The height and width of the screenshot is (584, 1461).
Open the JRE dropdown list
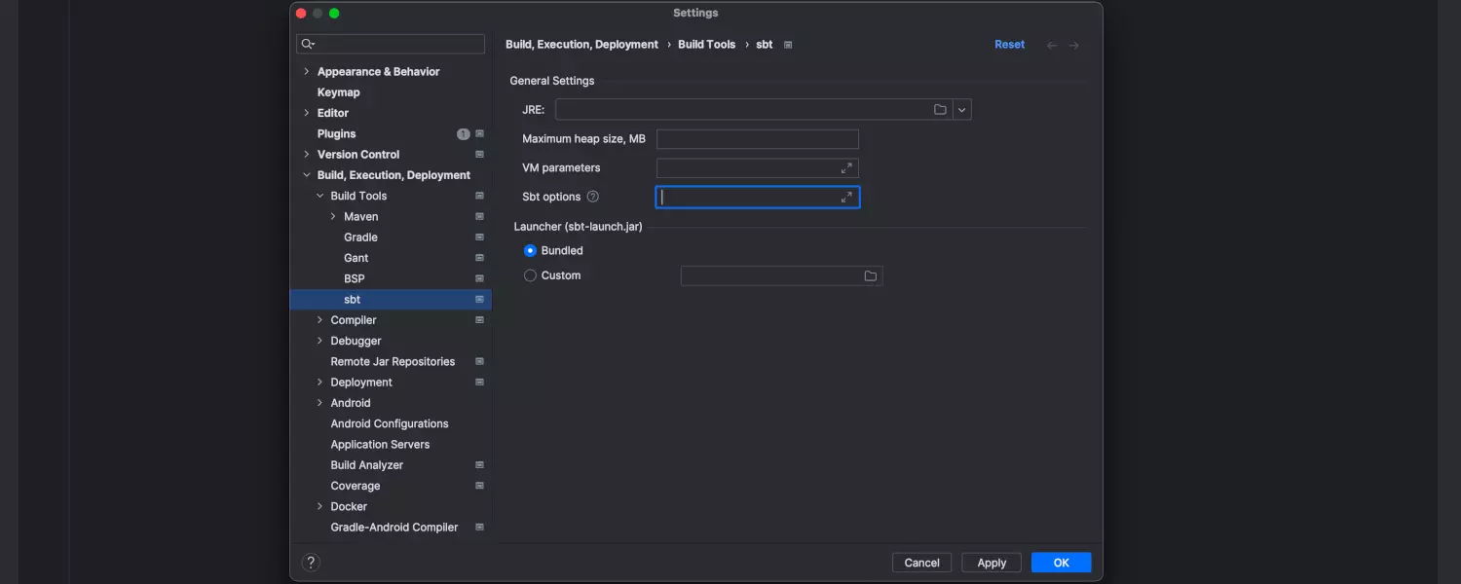(961, 110)
